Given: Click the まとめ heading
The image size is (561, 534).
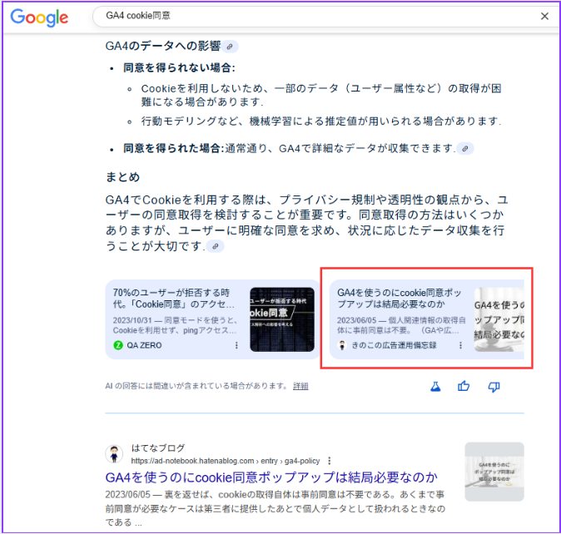Looking at the screenshot, I should (x=122, y=177).
